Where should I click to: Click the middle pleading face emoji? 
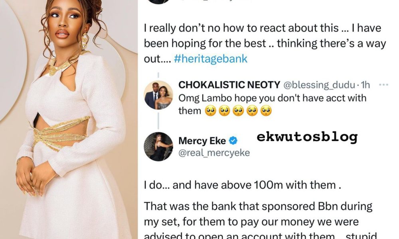(x=239, y=111)
